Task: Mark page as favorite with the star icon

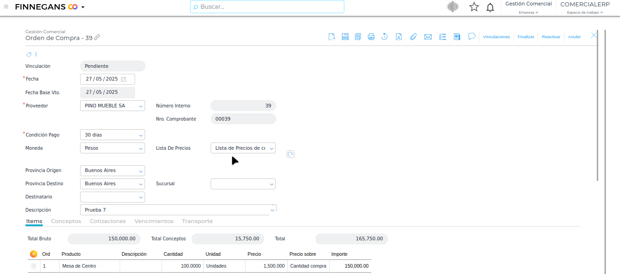Action: click(x=474, y=7)
